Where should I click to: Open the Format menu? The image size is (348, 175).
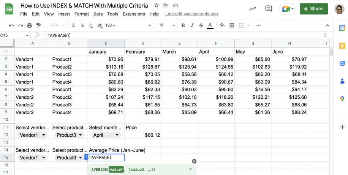82,14
